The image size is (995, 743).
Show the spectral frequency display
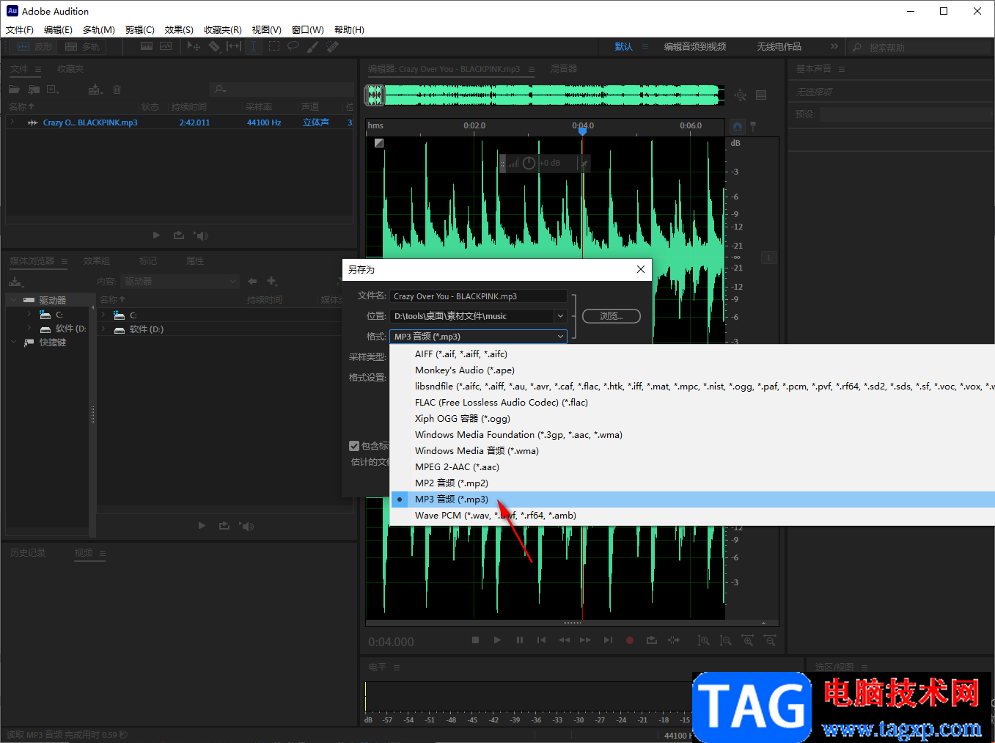(147, 46)
